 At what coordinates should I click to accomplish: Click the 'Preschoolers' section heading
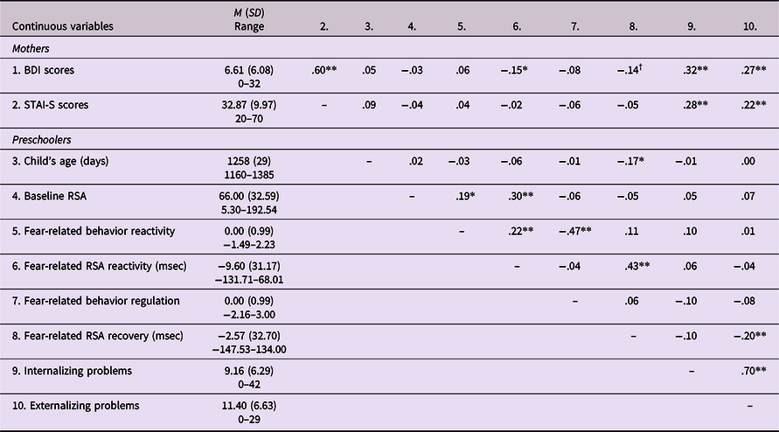[x=42, y=140]
